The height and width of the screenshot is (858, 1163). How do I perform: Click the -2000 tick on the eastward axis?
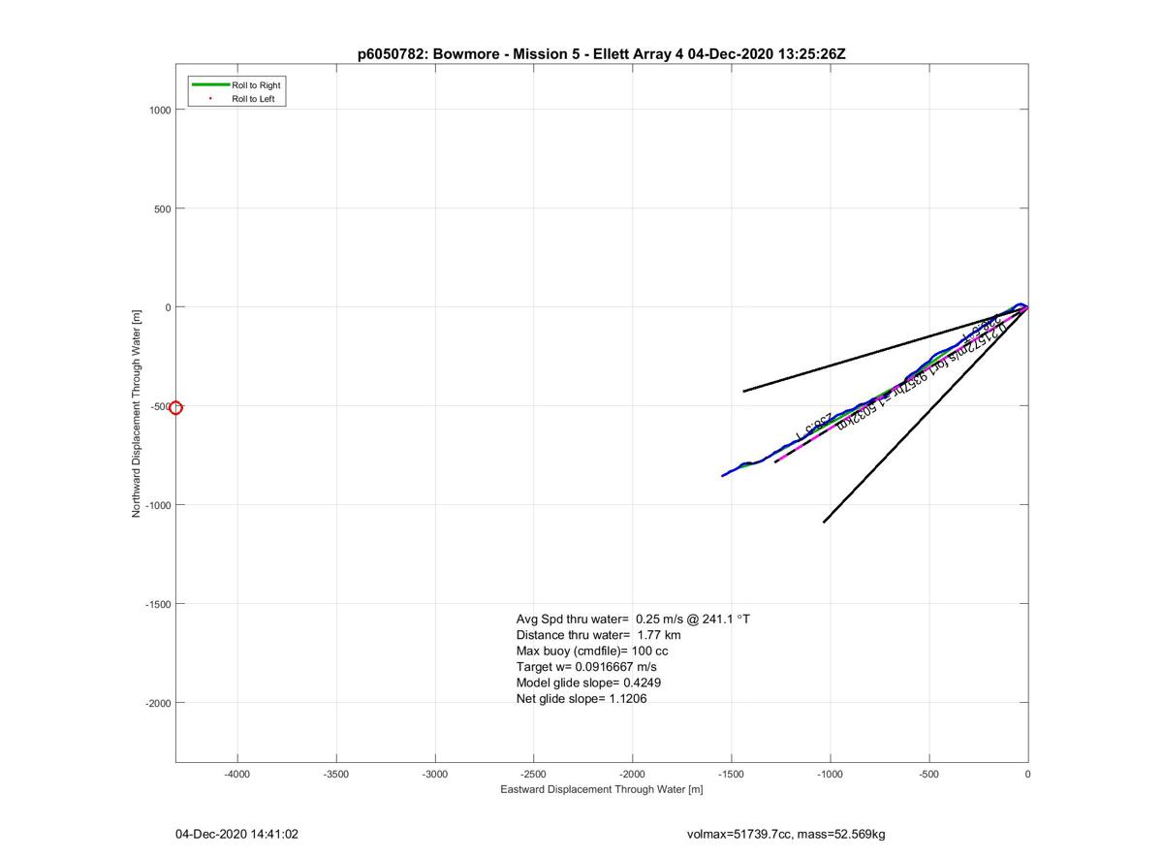click(633, 775)
